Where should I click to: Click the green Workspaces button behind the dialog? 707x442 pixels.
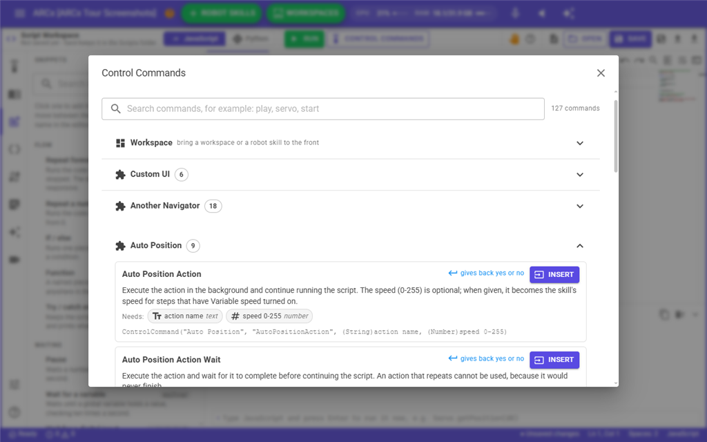306,13
